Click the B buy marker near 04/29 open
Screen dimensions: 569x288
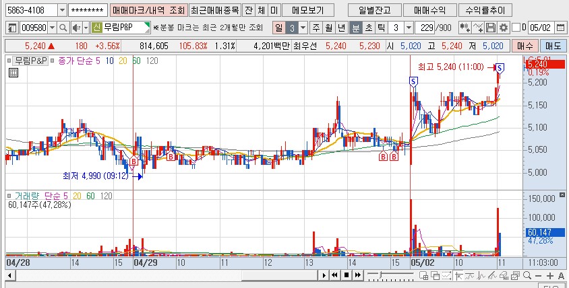click(133, 161)
